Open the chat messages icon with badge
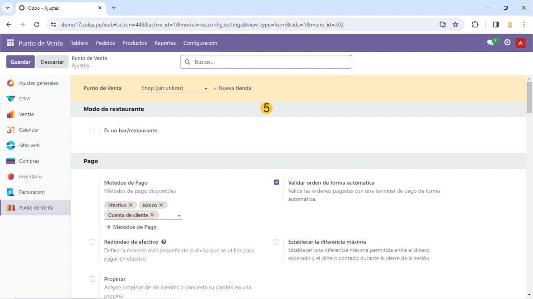Image resolution: width=533 pixels, height=299 pixels. click(x=491, y=42)
